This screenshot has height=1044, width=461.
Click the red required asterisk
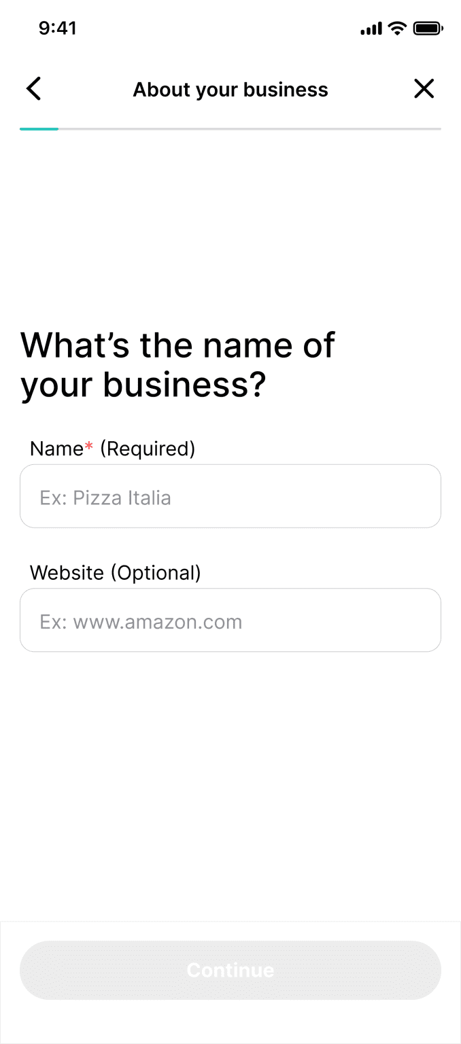coord(88,448)
